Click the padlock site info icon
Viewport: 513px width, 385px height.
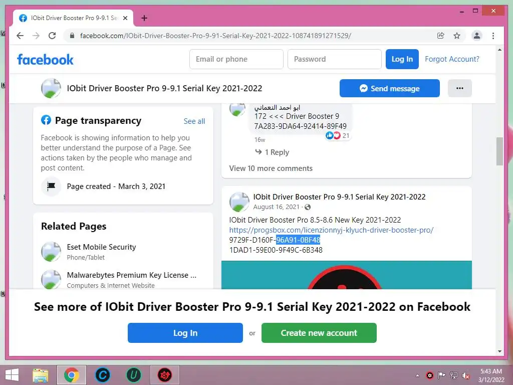(72, 36)
